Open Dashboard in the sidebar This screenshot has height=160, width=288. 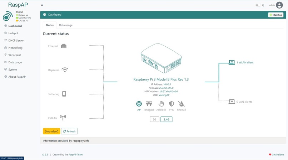(x=15, y=26)
